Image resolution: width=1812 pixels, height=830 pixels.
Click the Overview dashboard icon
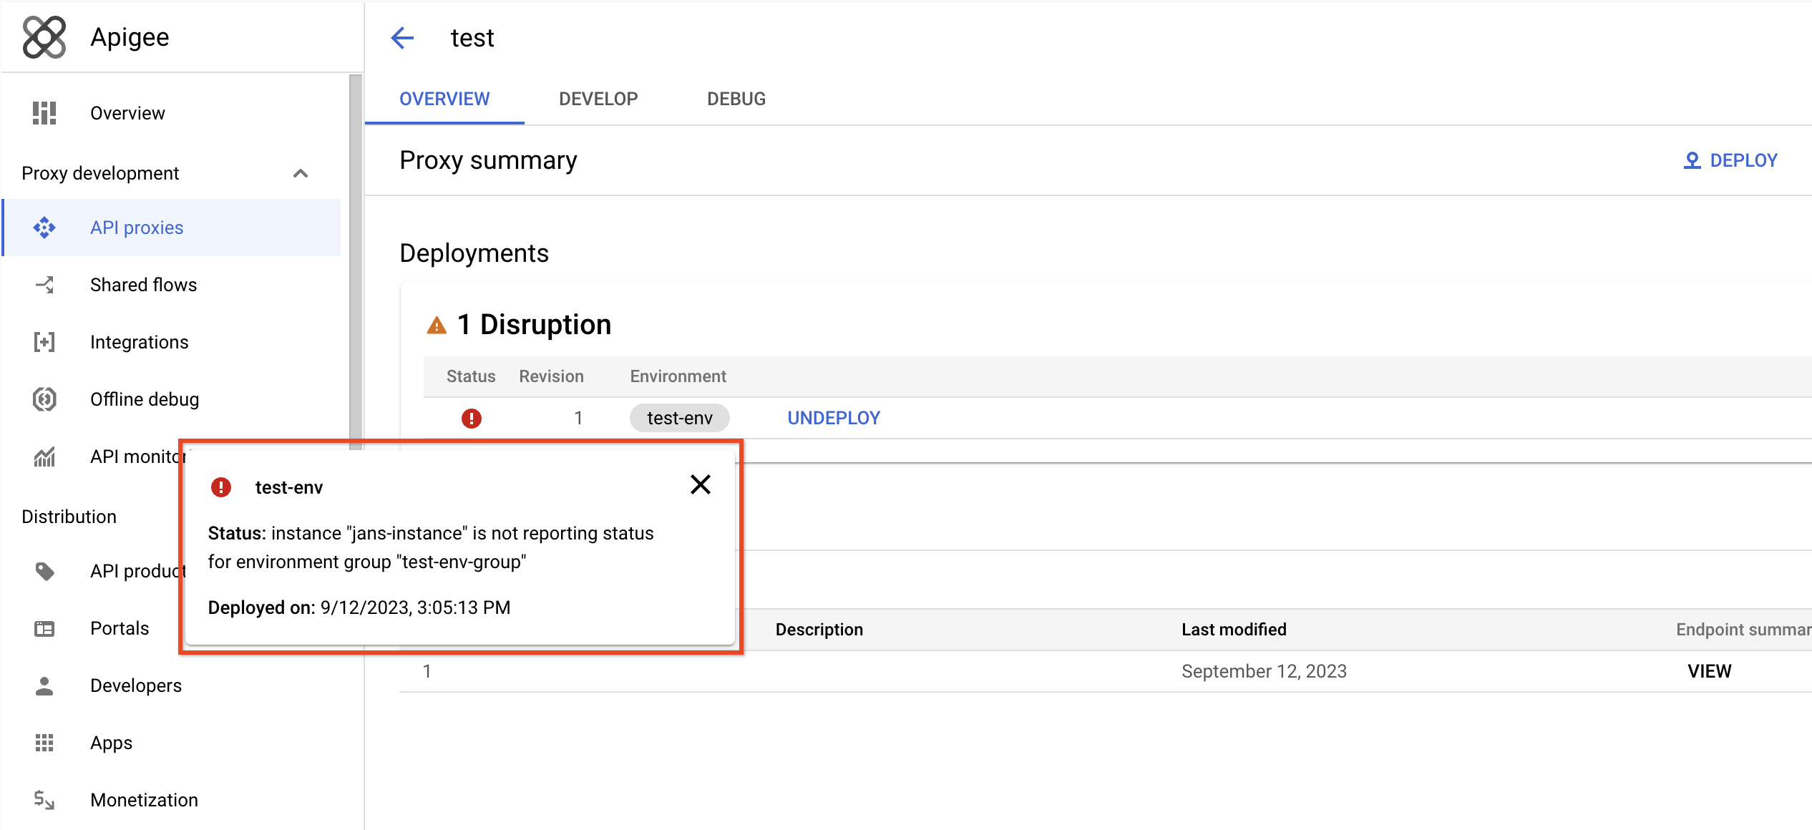44,112
